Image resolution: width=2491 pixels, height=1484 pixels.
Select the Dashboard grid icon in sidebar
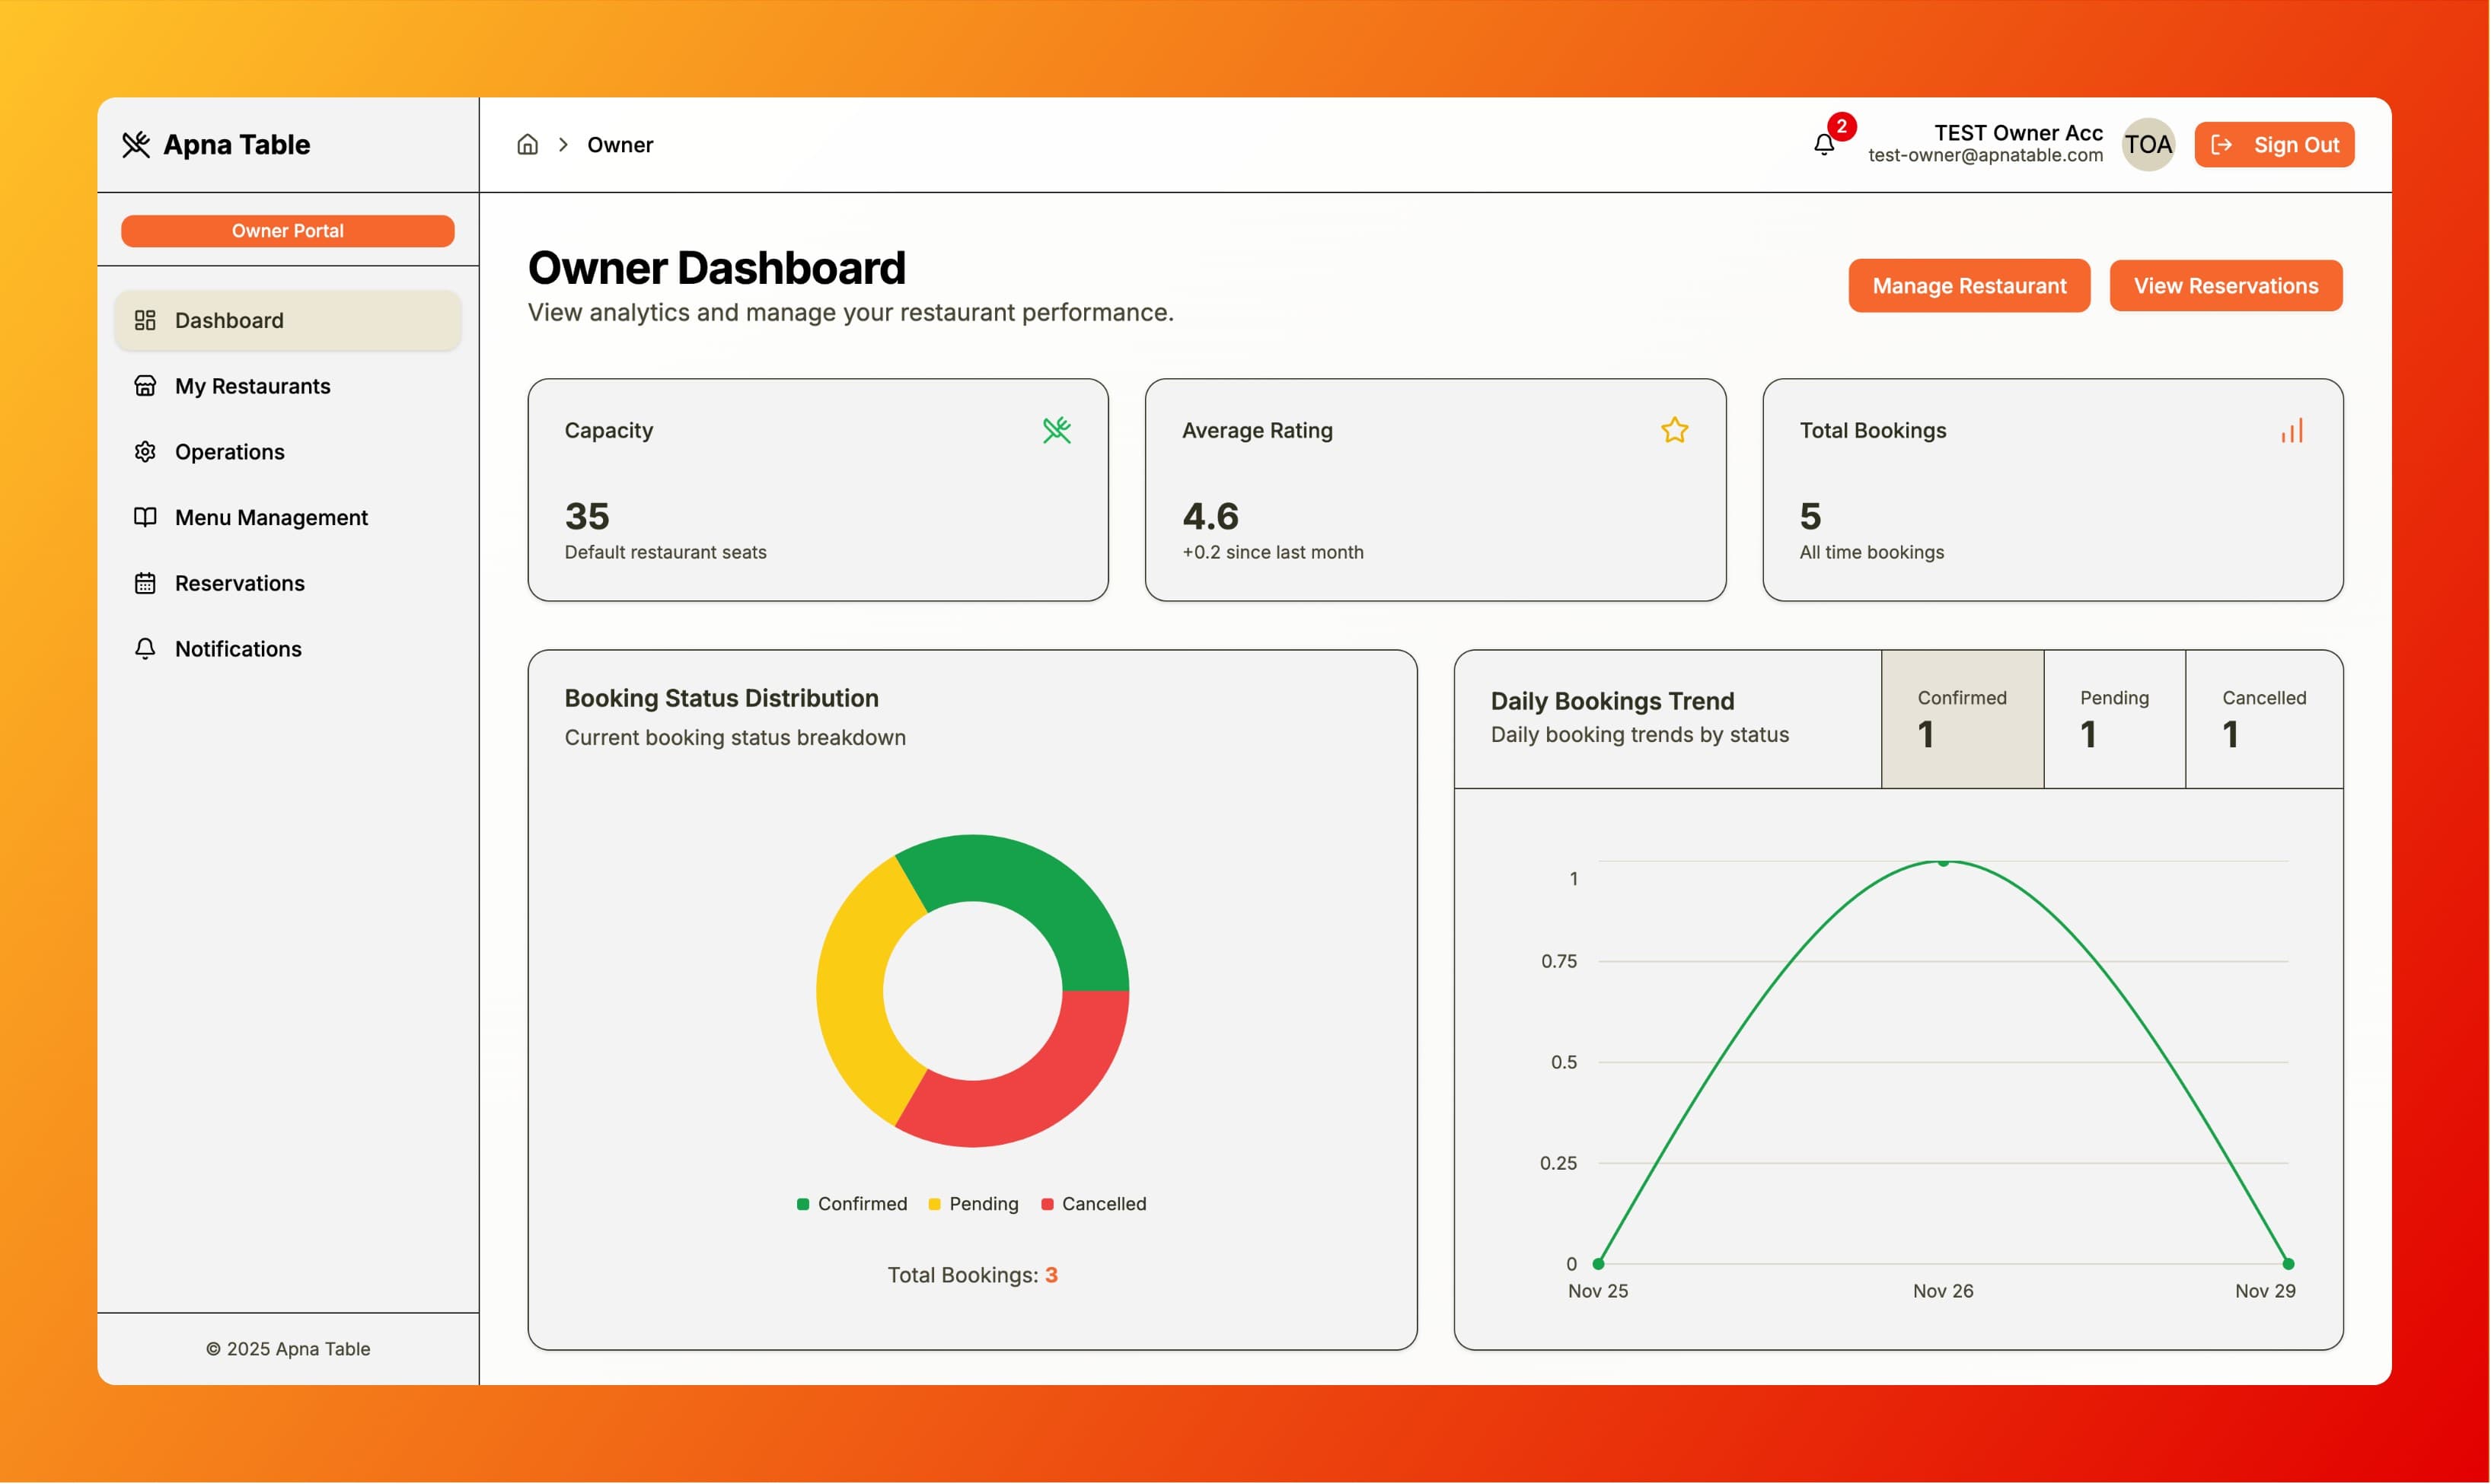146,320
